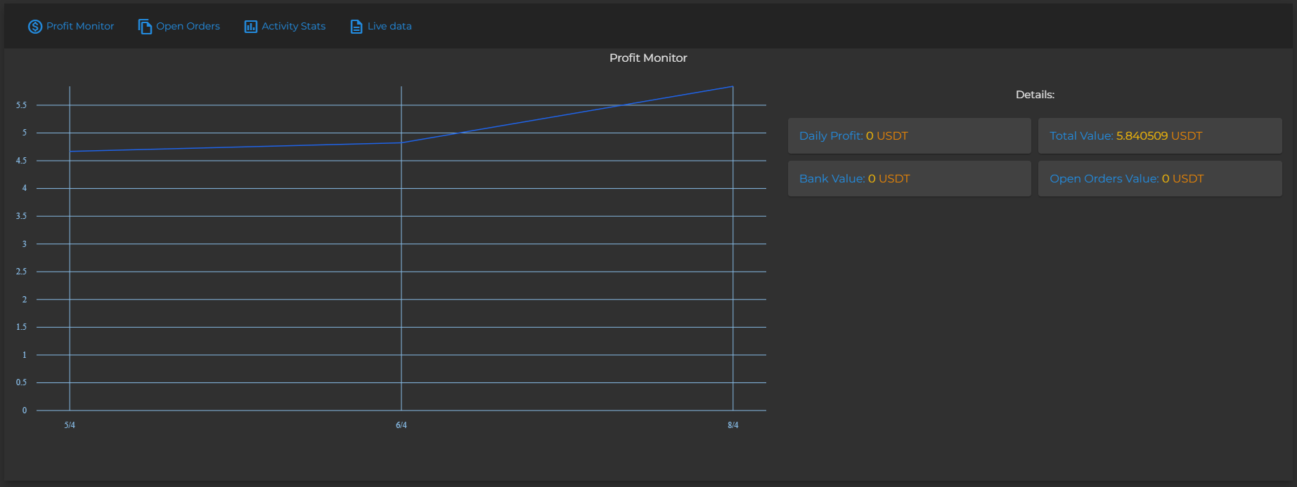This screenshot has height=487, width=1297.
Task: Click the 6/4 x-axis date label
Action: (401, 425)
